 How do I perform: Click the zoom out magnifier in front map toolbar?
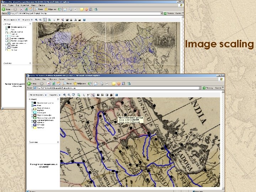(x=69, y=95)
